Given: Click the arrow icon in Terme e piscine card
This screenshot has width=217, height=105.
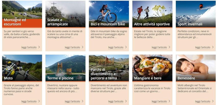Looking at the screenshot, I should tap(82, 101).
